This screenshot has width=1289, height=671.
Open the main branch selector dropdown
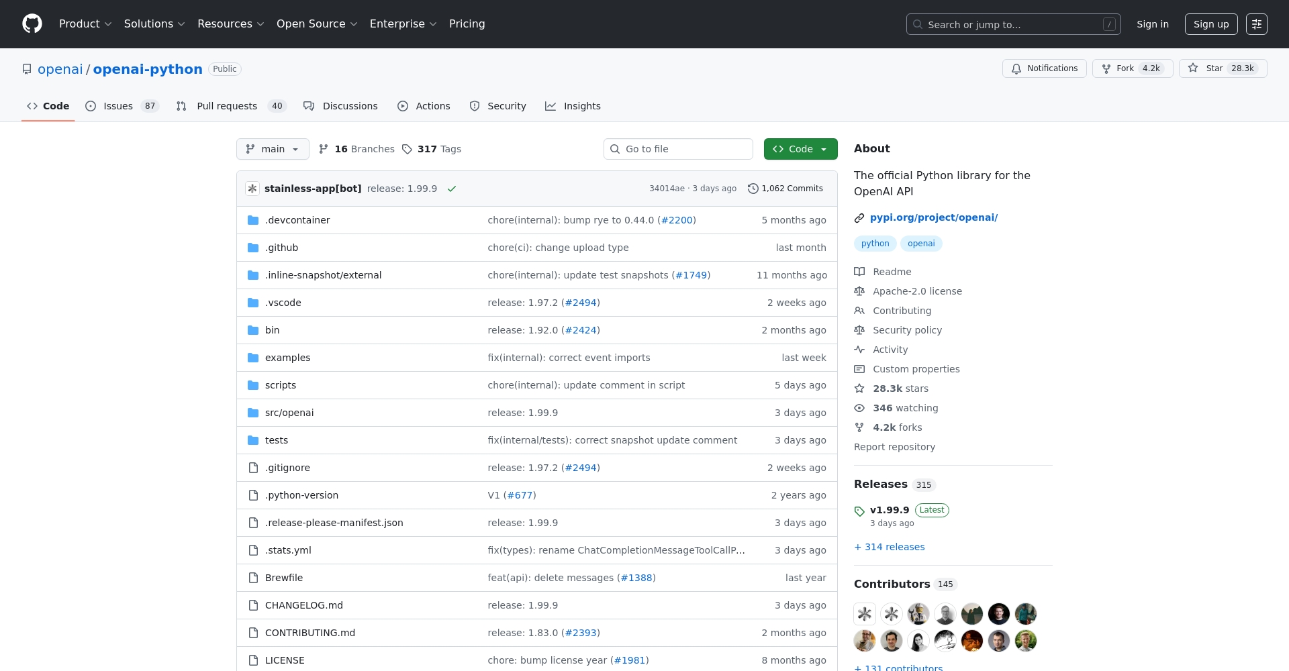(273, 149)
